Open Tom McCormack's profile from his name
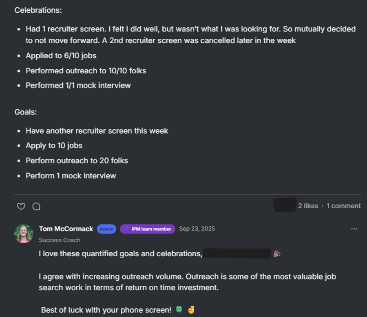The width and height of the screenshot is (367, 317). [x=66, y=229]
